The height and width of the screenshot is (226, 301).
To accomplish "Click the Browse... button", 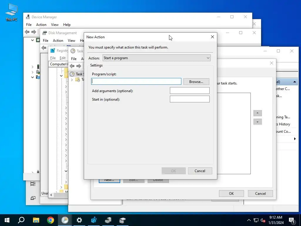I will point(196,82).
